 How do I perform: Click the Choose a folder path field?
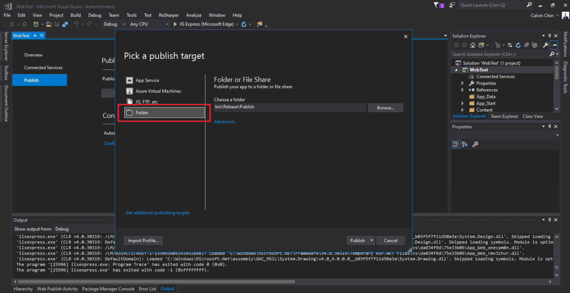[290, 107]
